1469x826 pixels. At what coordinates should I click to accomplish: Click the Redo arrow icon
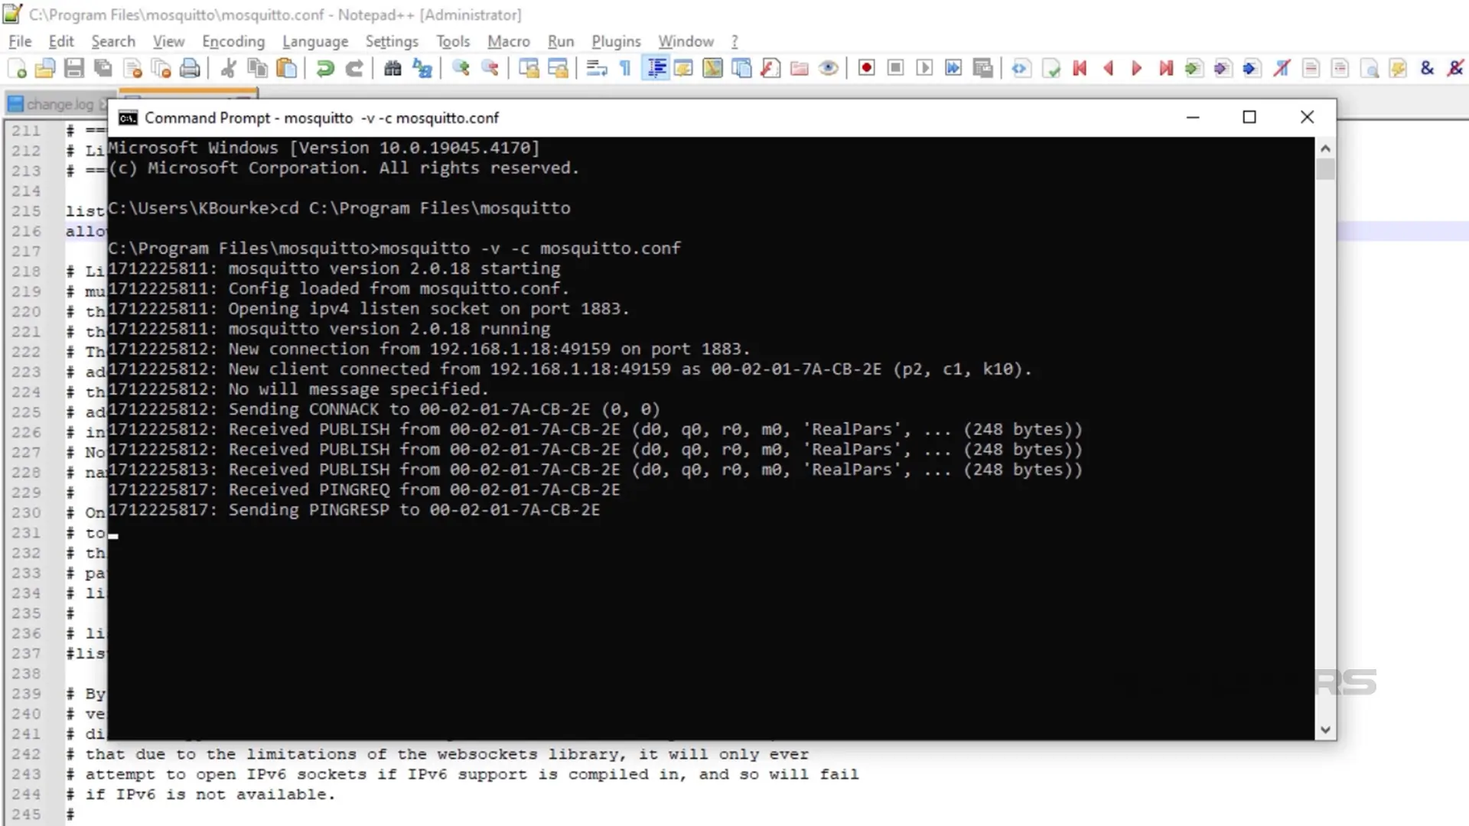pos(354,69)
